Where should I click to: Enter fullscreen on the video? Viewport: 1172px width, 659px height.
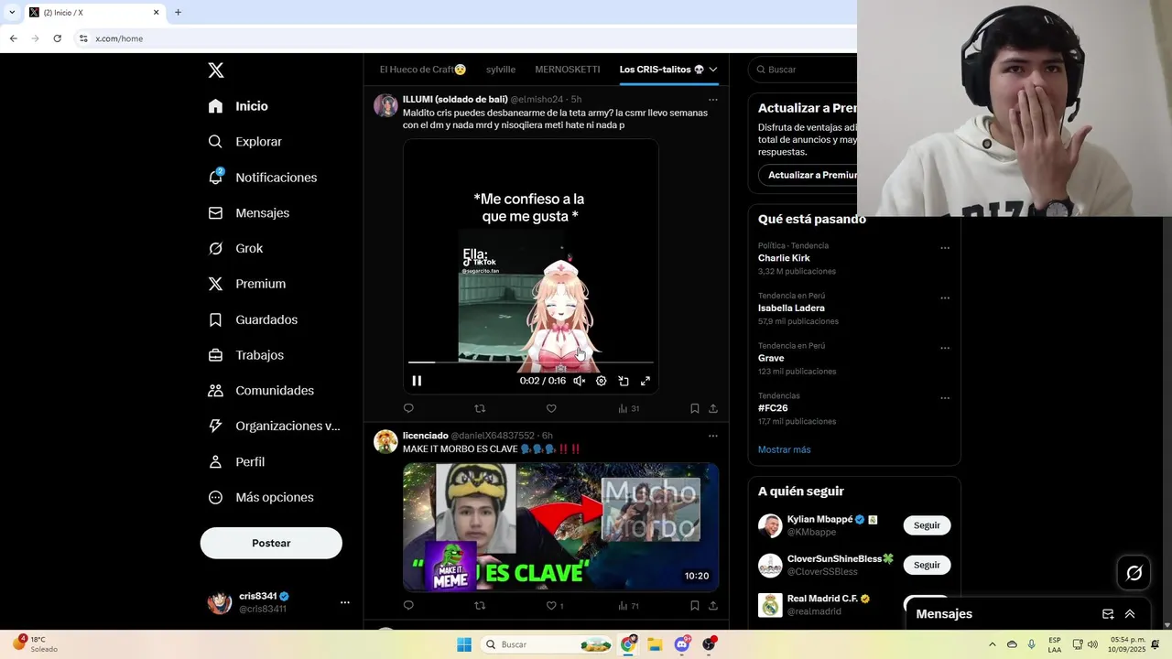[646, 381]
